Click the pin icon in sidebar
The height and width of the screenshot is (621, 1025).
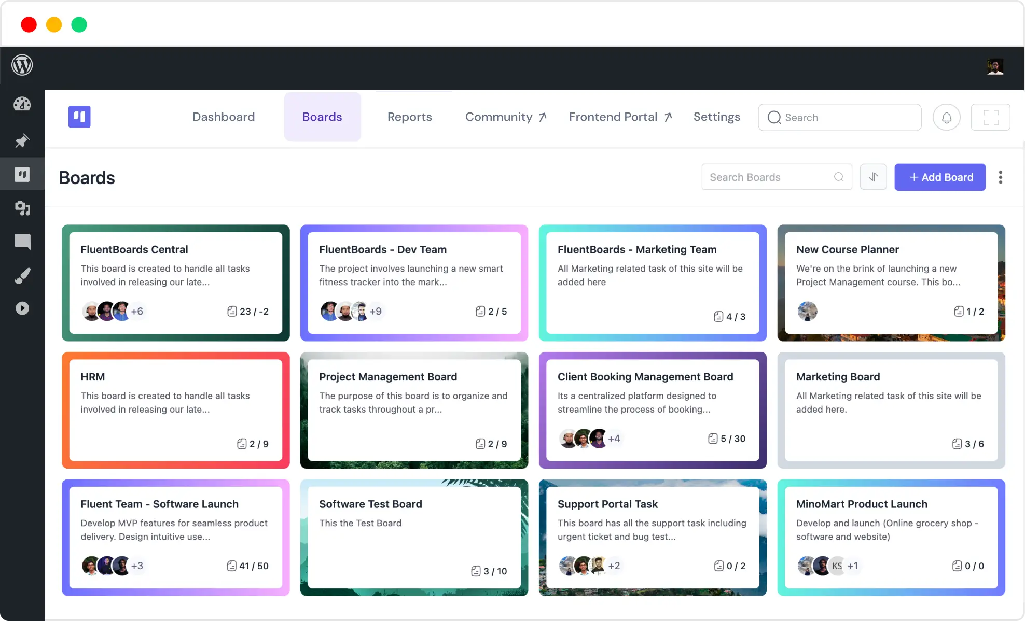tap(22, 140)
